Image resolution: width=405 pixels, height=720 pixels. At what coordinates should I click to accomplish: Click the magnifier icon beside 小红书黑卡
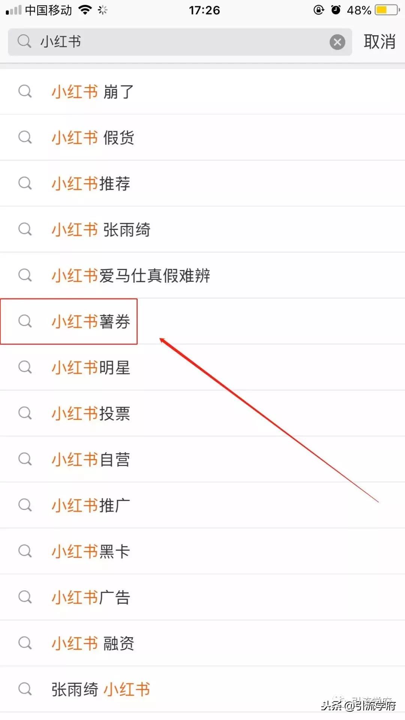tap(25, 551)
